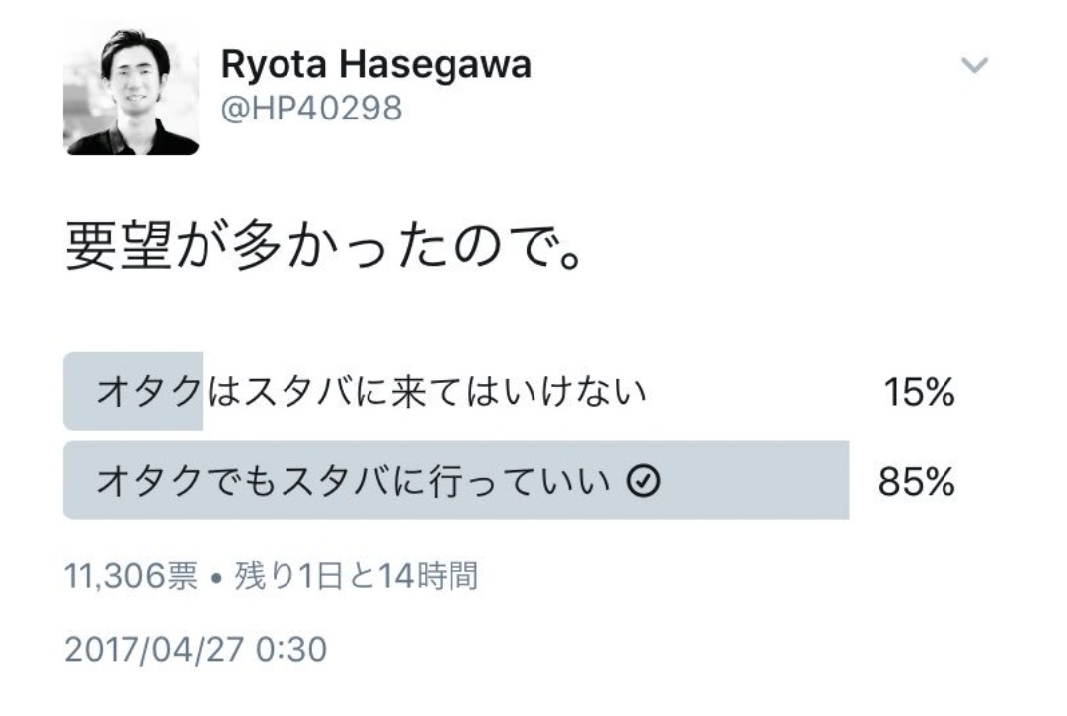The image size is (1067, 716).
Task: Open the 11,306票 vote count
Action: click(x=130, y=575)
